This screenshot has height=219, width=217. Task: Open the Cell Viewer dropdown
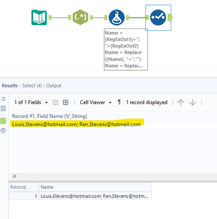pyautogui.click(x=96, y=102)
